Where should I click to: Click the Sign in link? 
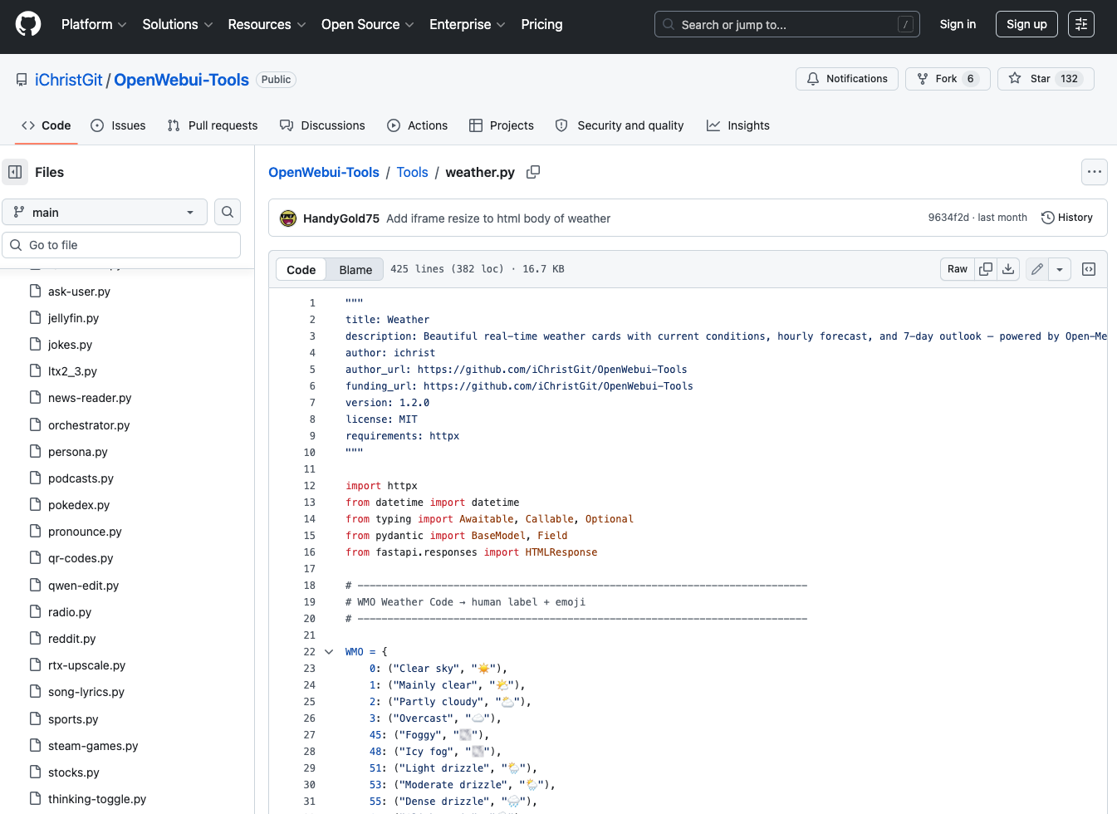pos(958,24)
